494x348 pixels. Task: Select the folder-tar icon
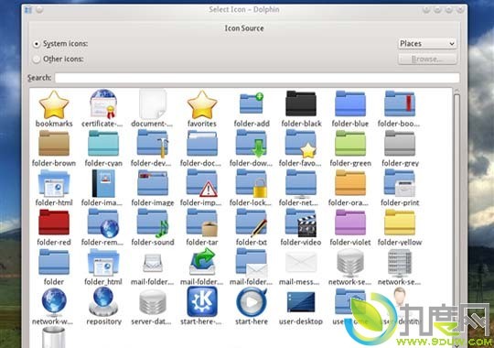pyautogui.click(x=202, y=223)
